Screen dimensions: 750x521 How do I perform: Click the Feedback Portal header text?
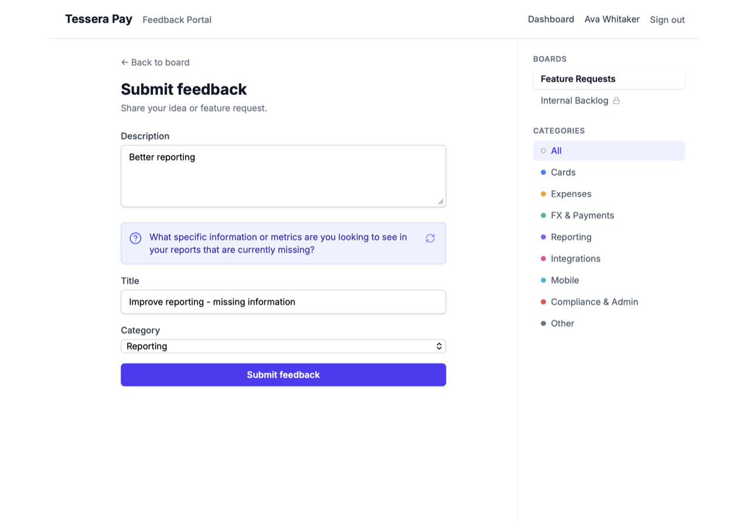(177, 20)
